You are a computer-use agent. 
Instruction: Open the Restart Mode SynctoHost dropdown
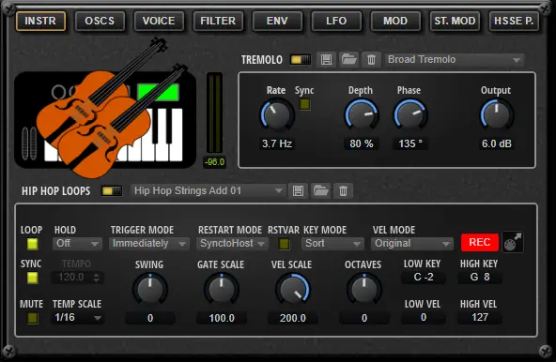(232, 243)
